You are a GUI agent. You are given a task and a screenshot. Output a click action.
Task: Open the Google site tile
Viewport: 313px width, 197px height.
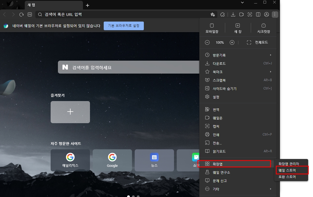click(112, 160)
